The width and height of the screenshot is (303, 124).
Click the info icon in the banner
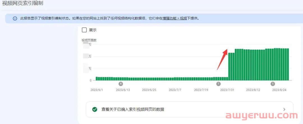15,19
